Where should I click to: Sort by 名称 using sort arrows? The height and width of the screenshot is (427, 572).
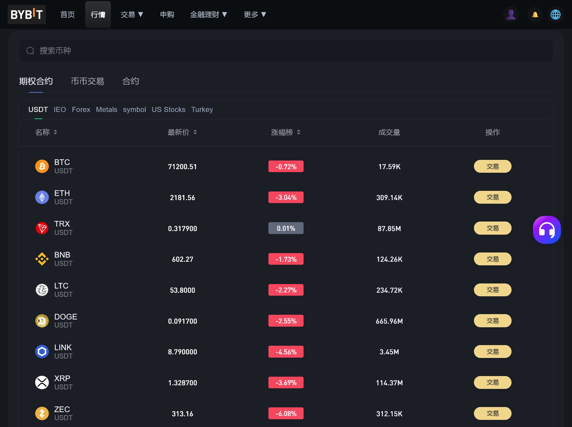(55, 132)
